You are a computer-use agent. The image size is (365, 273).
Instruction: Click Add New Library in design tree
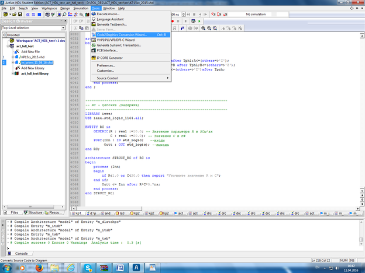point(34,68)
